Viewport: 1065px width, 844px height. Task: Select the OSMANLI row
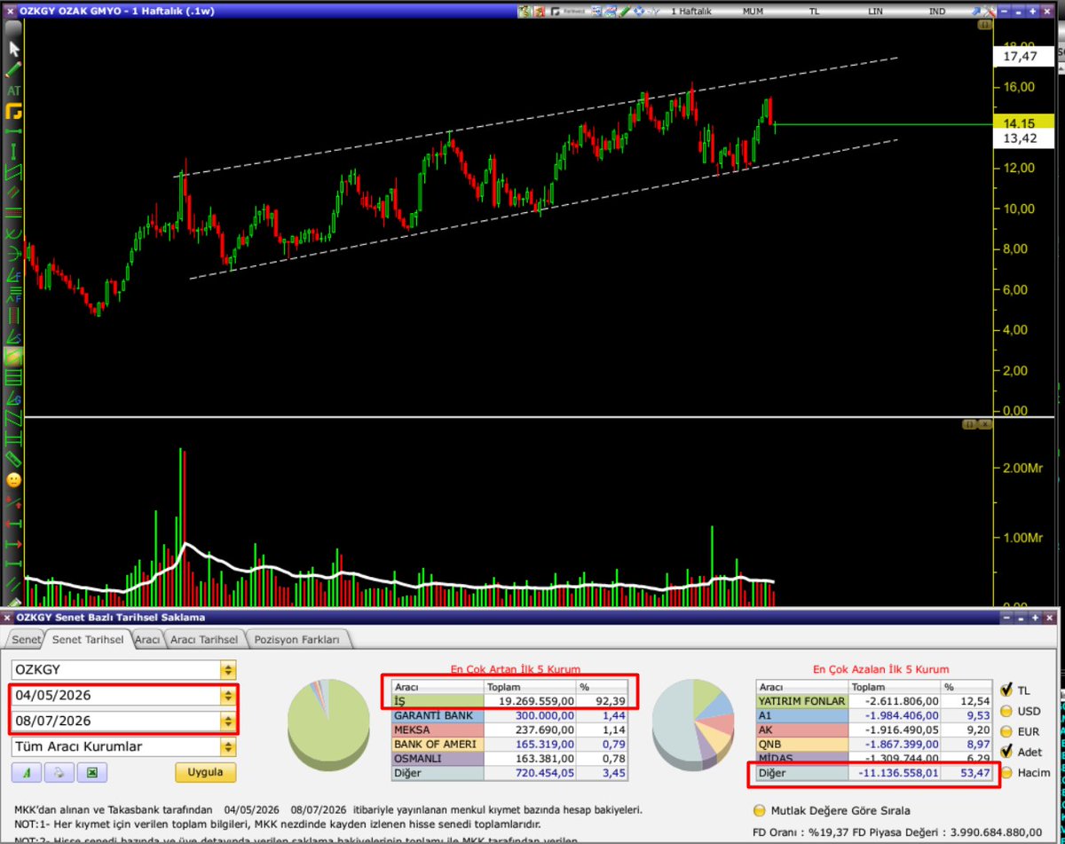tap(510, 758)
